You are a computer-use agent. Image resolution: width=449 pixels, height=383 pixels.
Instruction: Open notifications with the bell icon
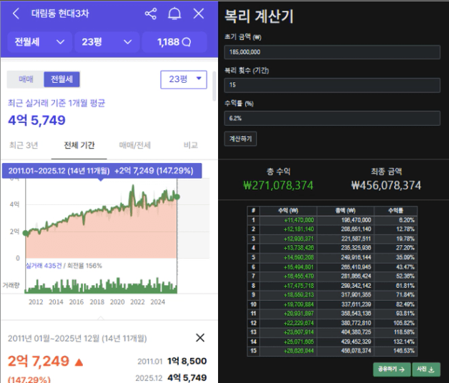coord(174,14)
